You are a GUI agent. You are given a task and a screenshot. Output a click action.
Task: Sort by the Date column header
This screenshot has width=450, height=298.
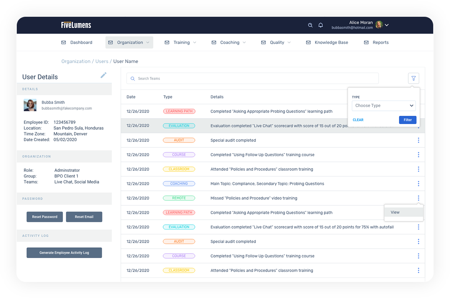click(x=131, y=97)
